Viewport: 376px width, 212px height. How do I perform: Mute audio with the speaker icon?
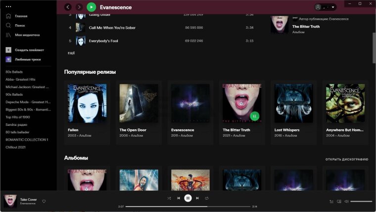coord(346,202)
